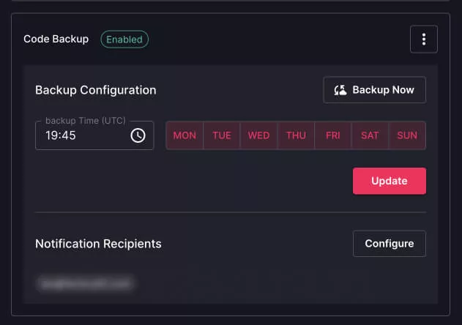The width and height of the screenshot is (462, 325).
Task: Toggle SUN backup day
Action: [407, 135]
